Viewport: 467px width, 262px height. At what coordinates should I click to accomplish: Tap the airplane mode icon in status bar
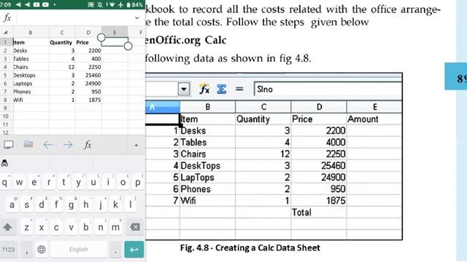coord(120,5)
